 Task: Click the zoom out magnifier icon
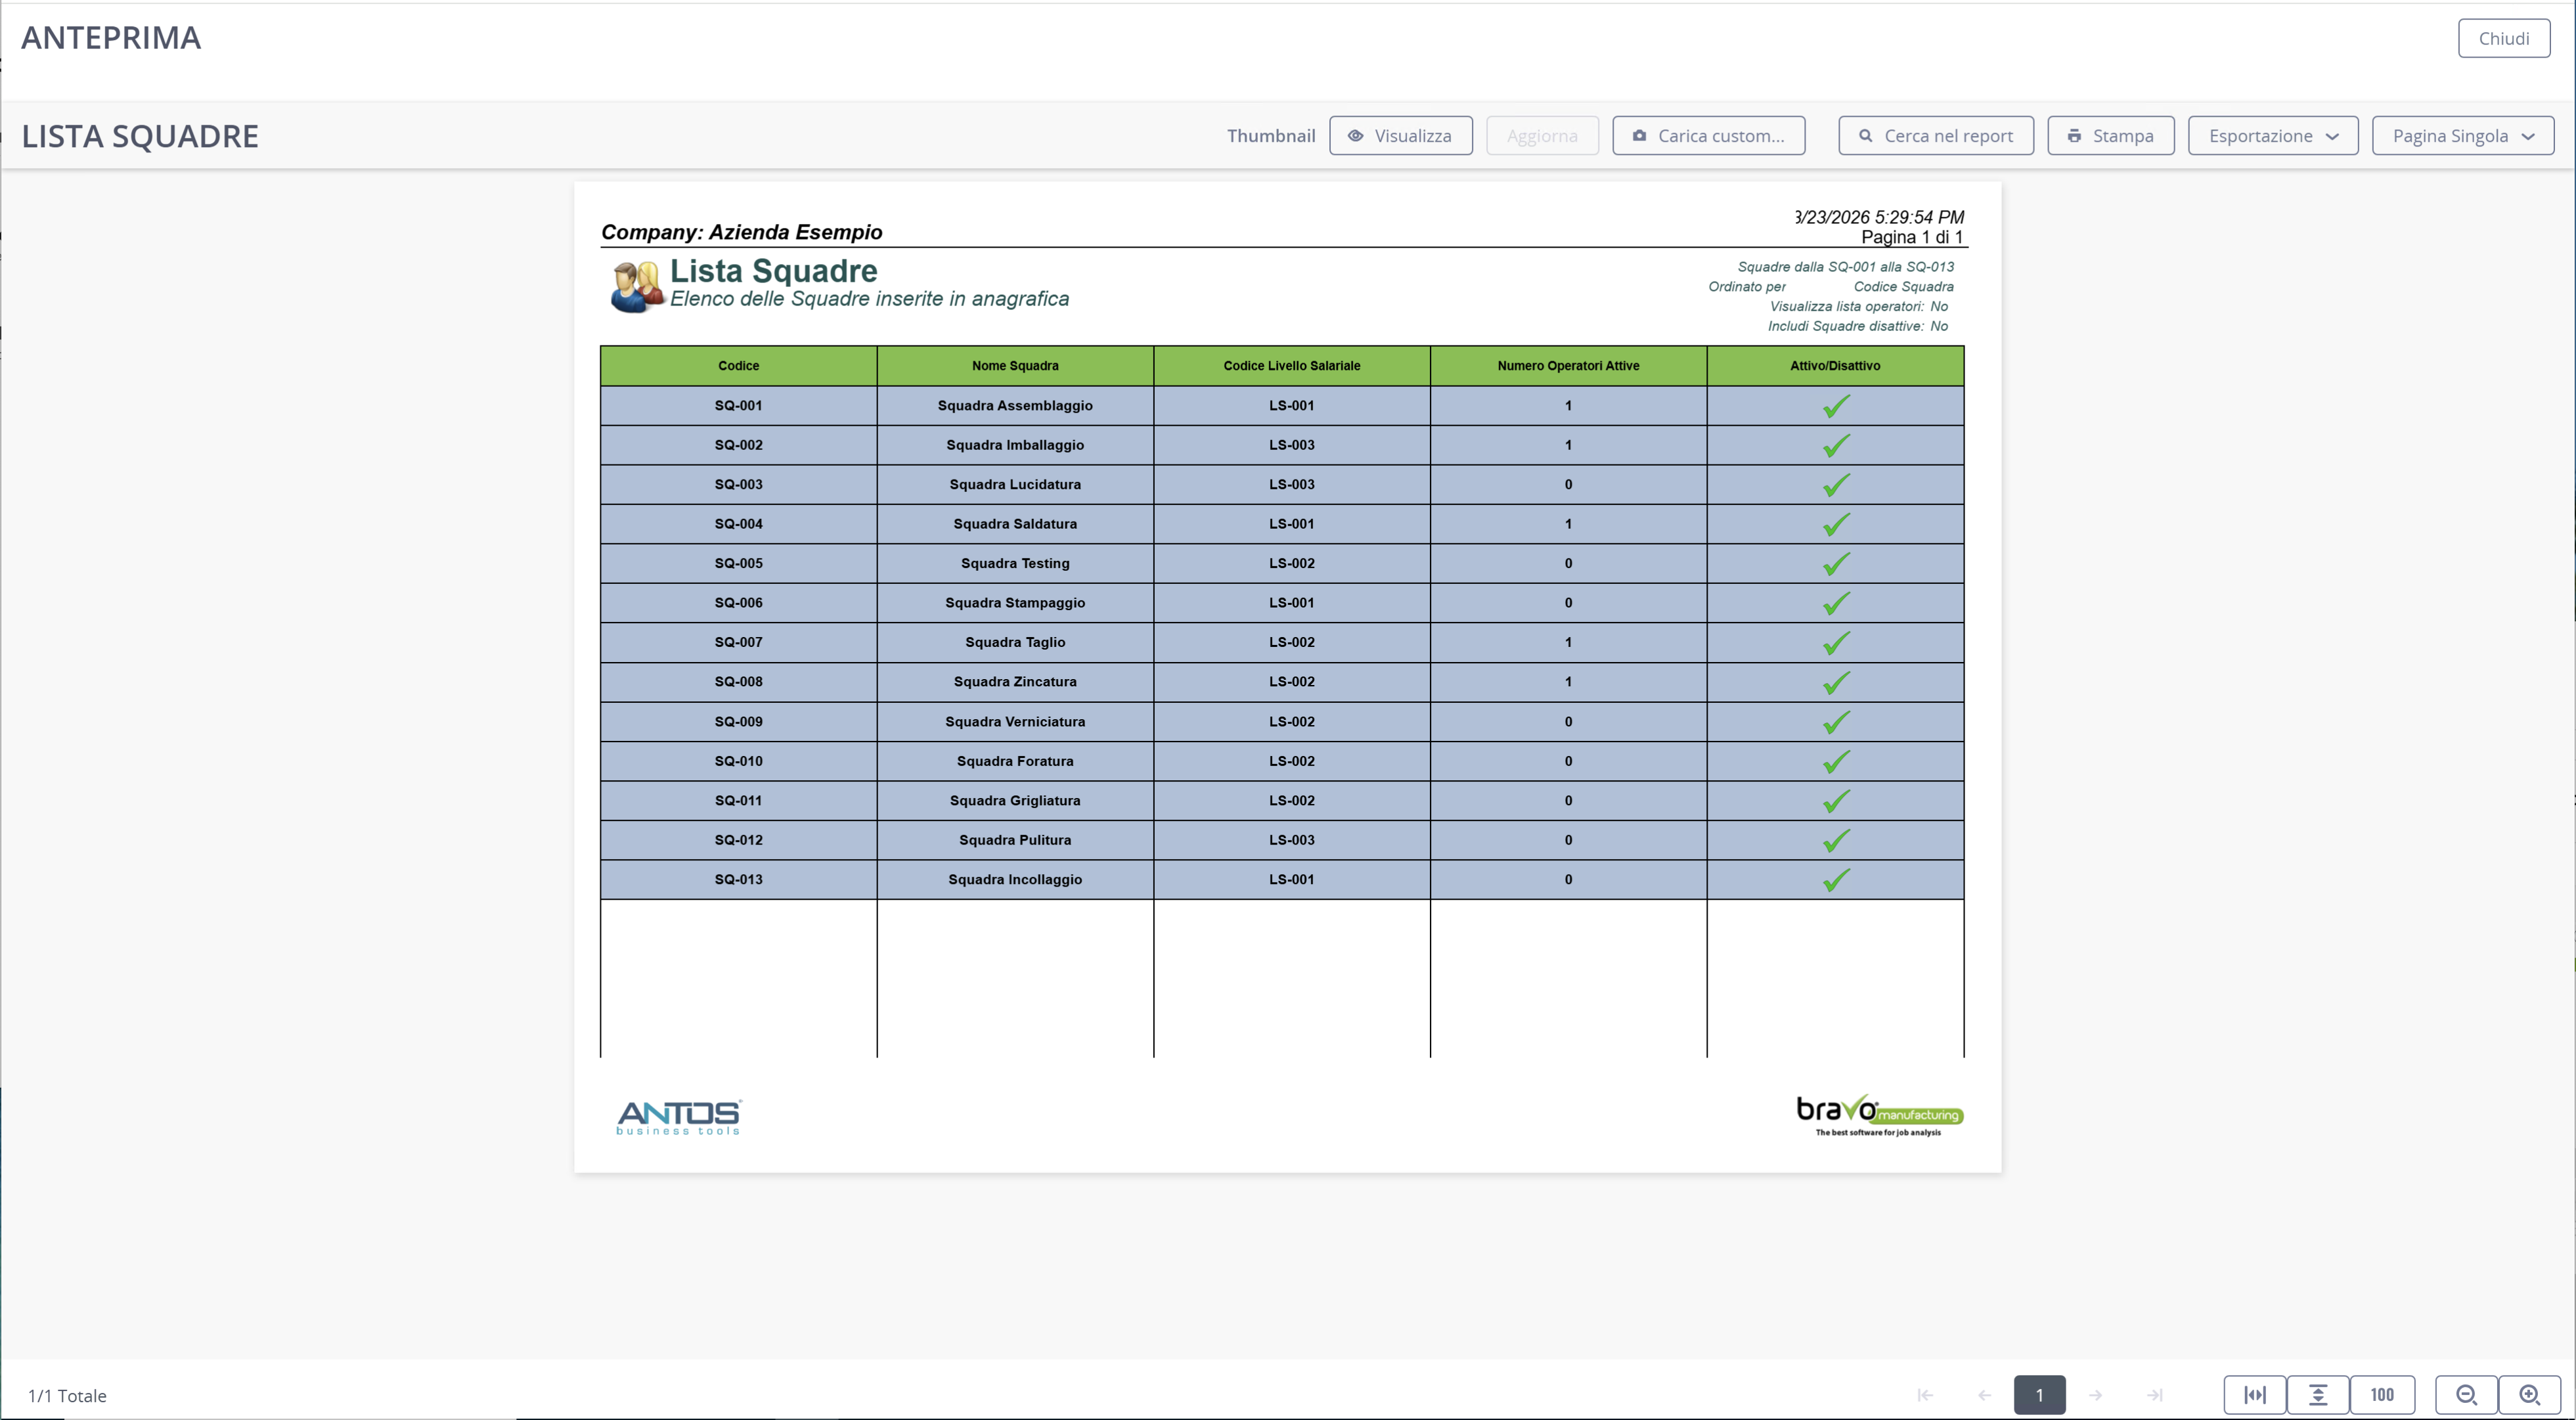pos(2466,1395)
